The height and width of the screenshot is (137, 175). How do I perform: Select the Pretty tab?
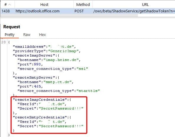pos(10,34)
